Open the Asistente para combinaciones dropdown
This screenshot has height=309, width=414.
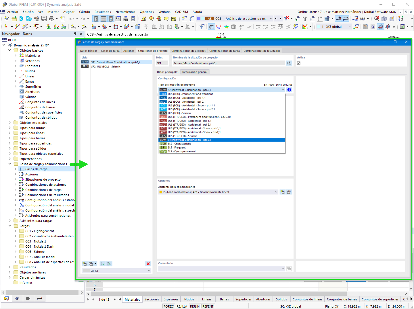pos(218,192)
